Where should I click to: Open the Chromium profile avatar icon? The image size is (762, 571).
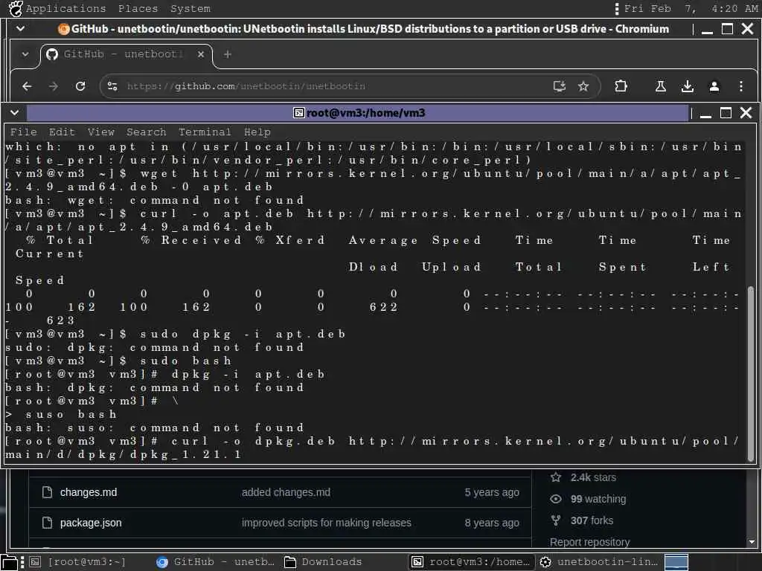tap(714, 86)
